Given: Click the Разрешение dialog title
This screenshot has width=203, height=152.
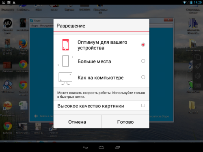Looking at the screenshot, I should pyautogui.click(x=71, y=26).
